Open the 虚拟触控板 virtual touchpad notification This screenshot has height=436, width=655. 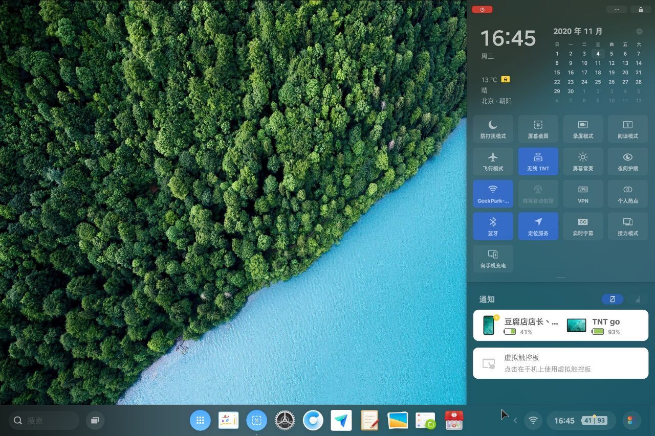coord(560,363)
